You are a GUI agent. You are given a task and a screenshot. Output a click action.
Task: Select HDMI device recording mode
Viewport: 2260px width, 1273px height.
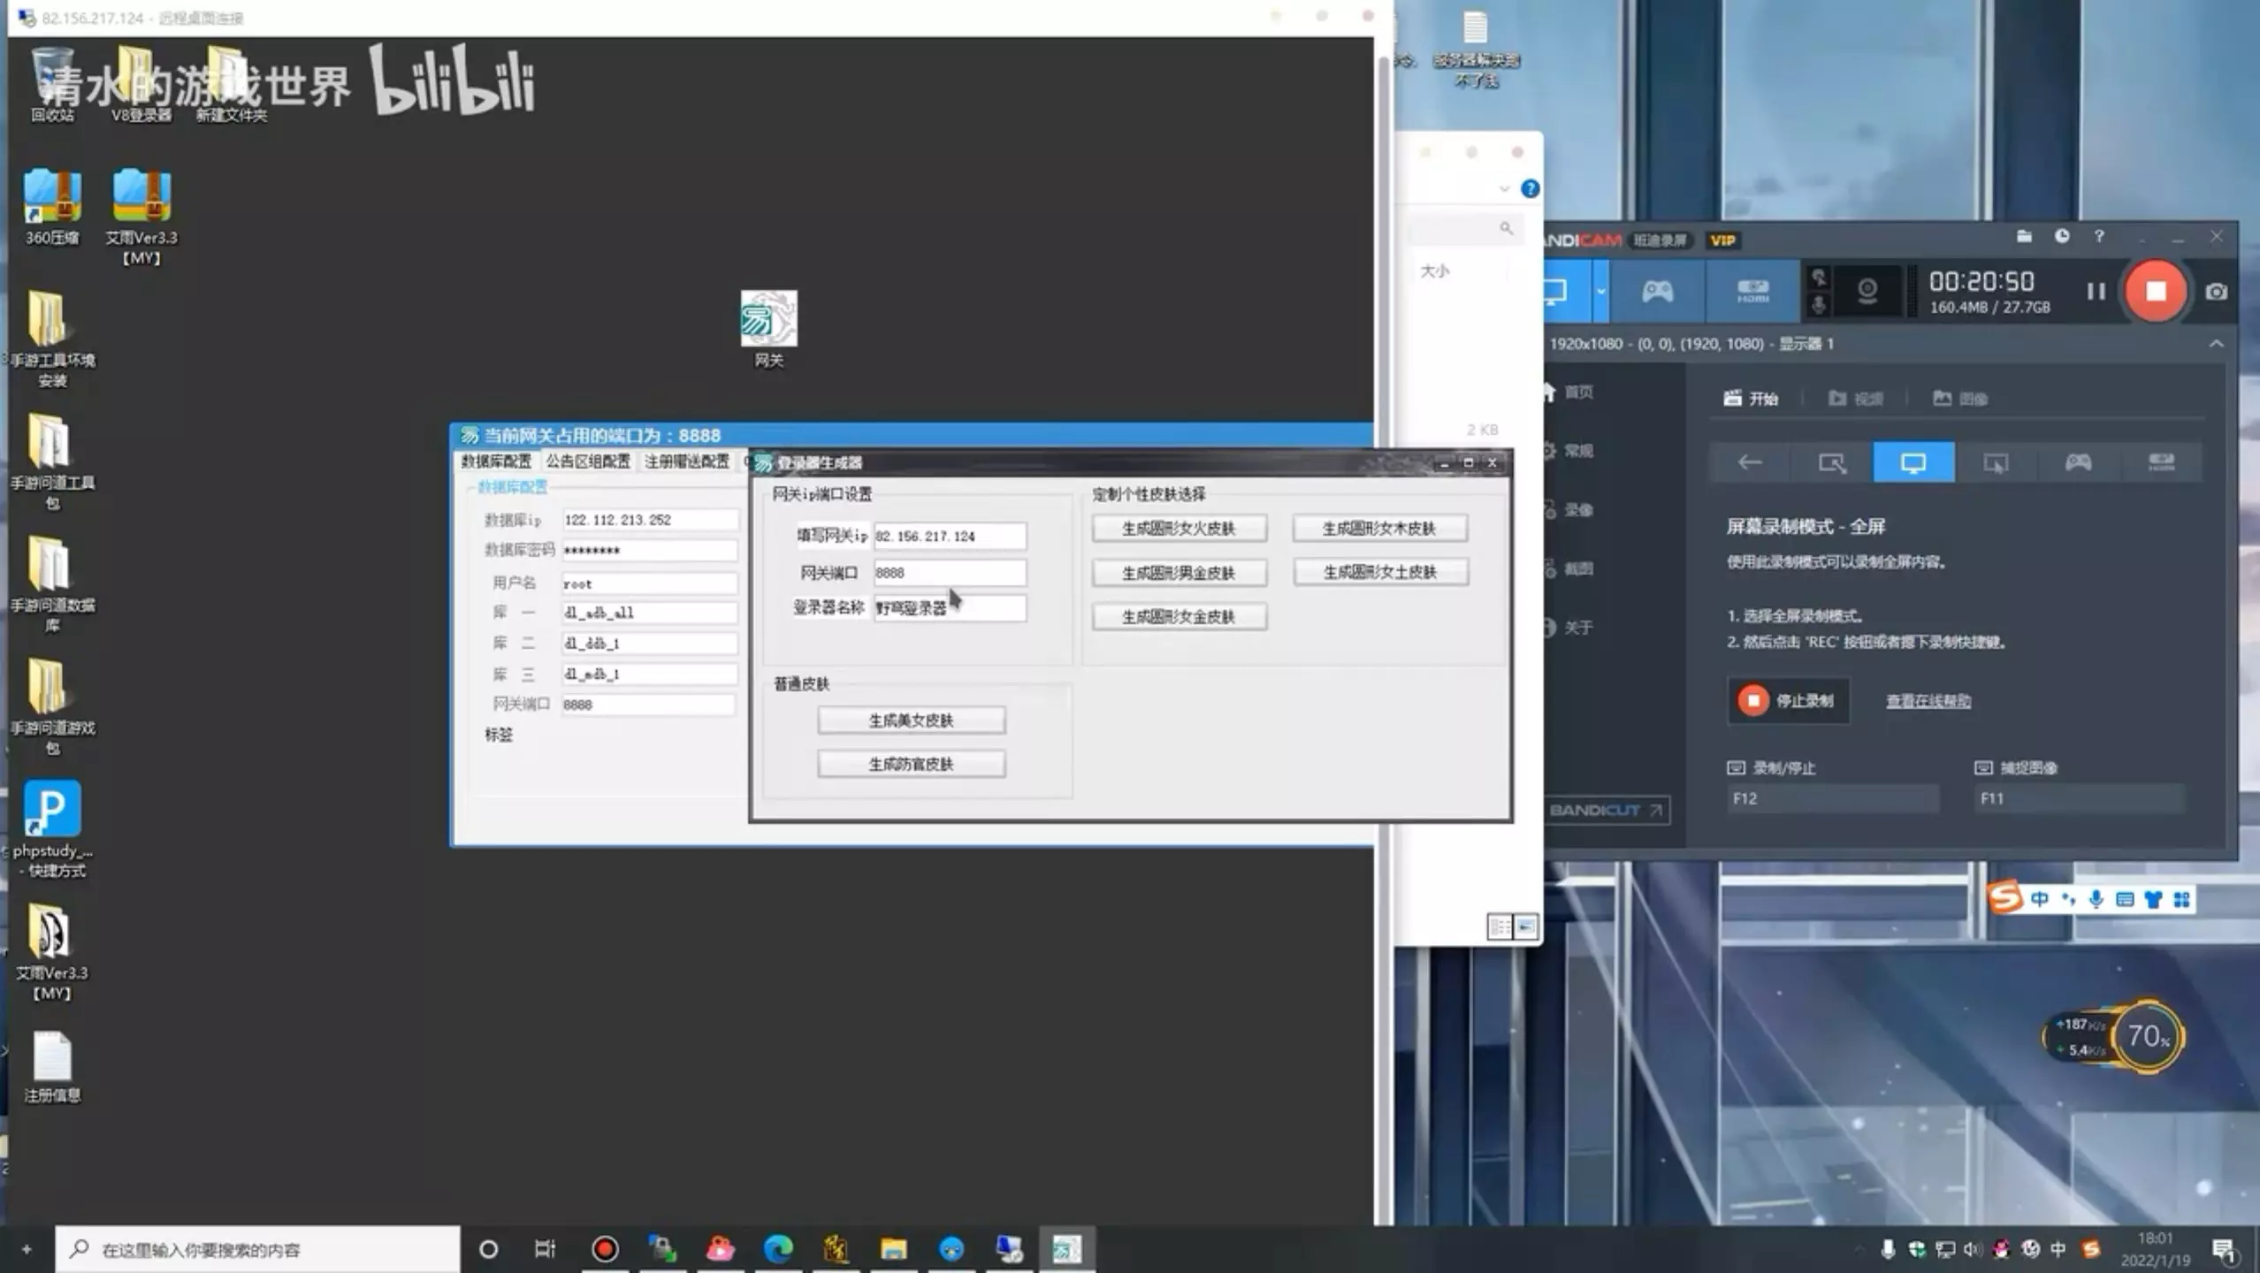click(x=1752, y=292)
